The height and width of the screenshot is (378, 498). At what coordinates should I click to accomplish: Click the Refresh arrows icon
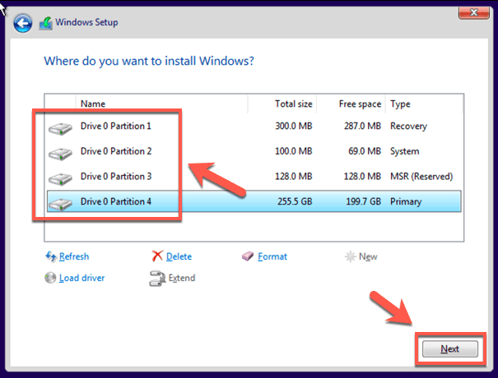click(x=51, y=256)
